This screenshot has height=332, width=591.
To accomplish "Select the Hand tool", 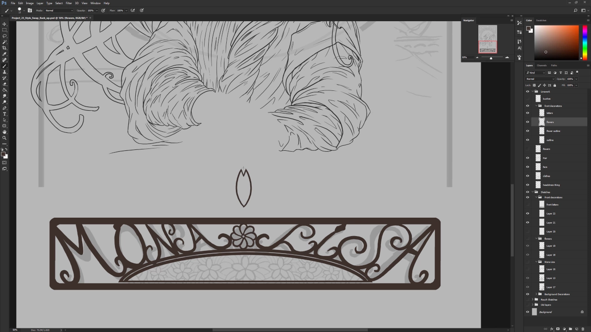I will coord(5,132).
